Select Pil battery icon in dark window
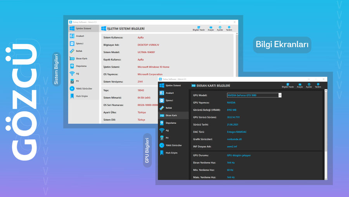The image size is (349, 197). (162, 138)
